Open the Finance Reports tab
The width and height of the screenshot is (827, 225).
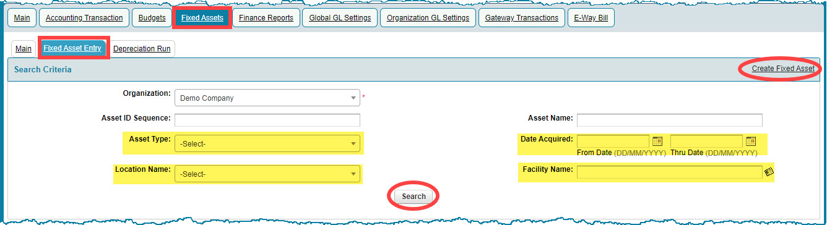(266, 18)
